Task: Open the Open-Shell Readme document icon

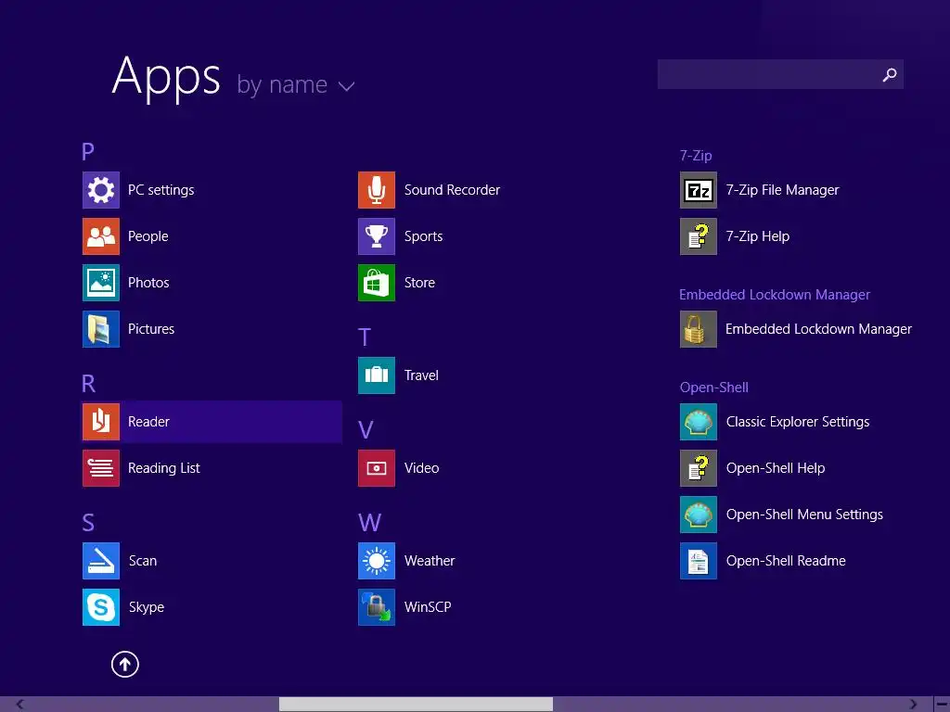Action: [698, 561]
